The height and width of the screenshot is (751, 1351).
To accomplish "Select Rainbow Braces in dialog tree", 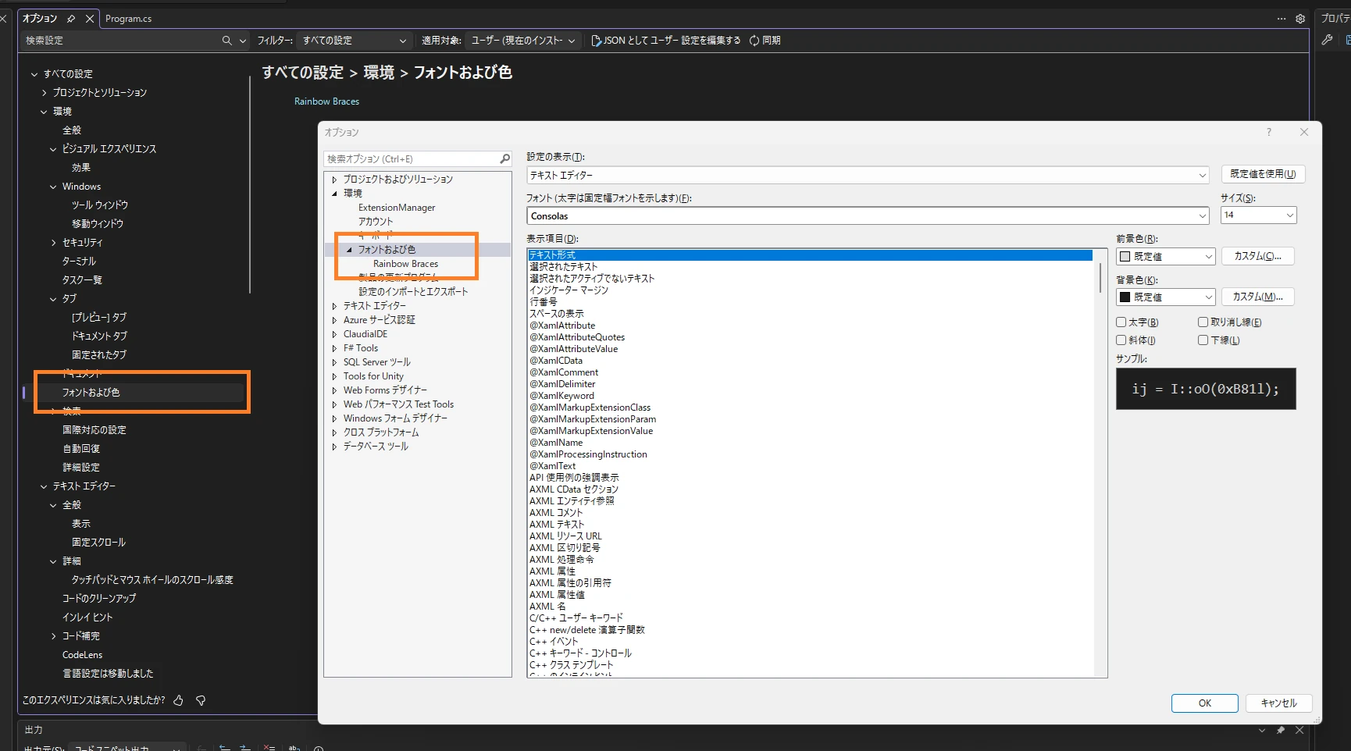I will [405, 264].
